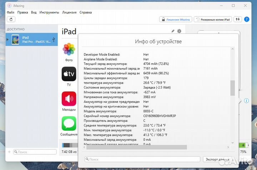Screen dimensions: 257x170
Task: Click the add plus icon in sidebar
Action: pos(9,152)
